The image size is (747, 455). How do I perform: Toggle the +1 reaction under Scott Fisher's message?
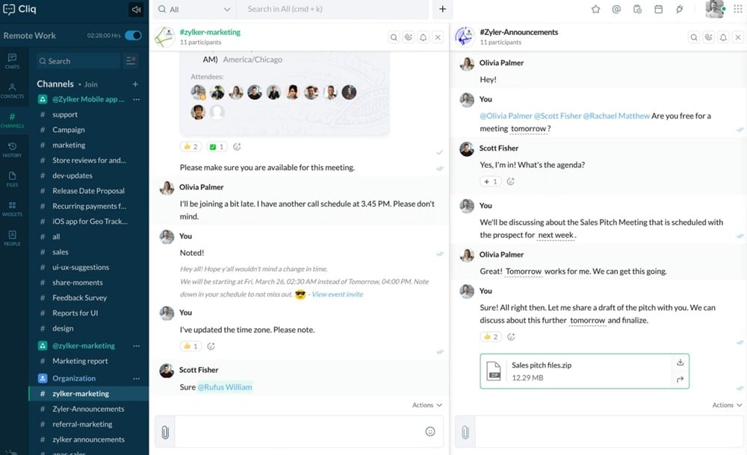491,181
